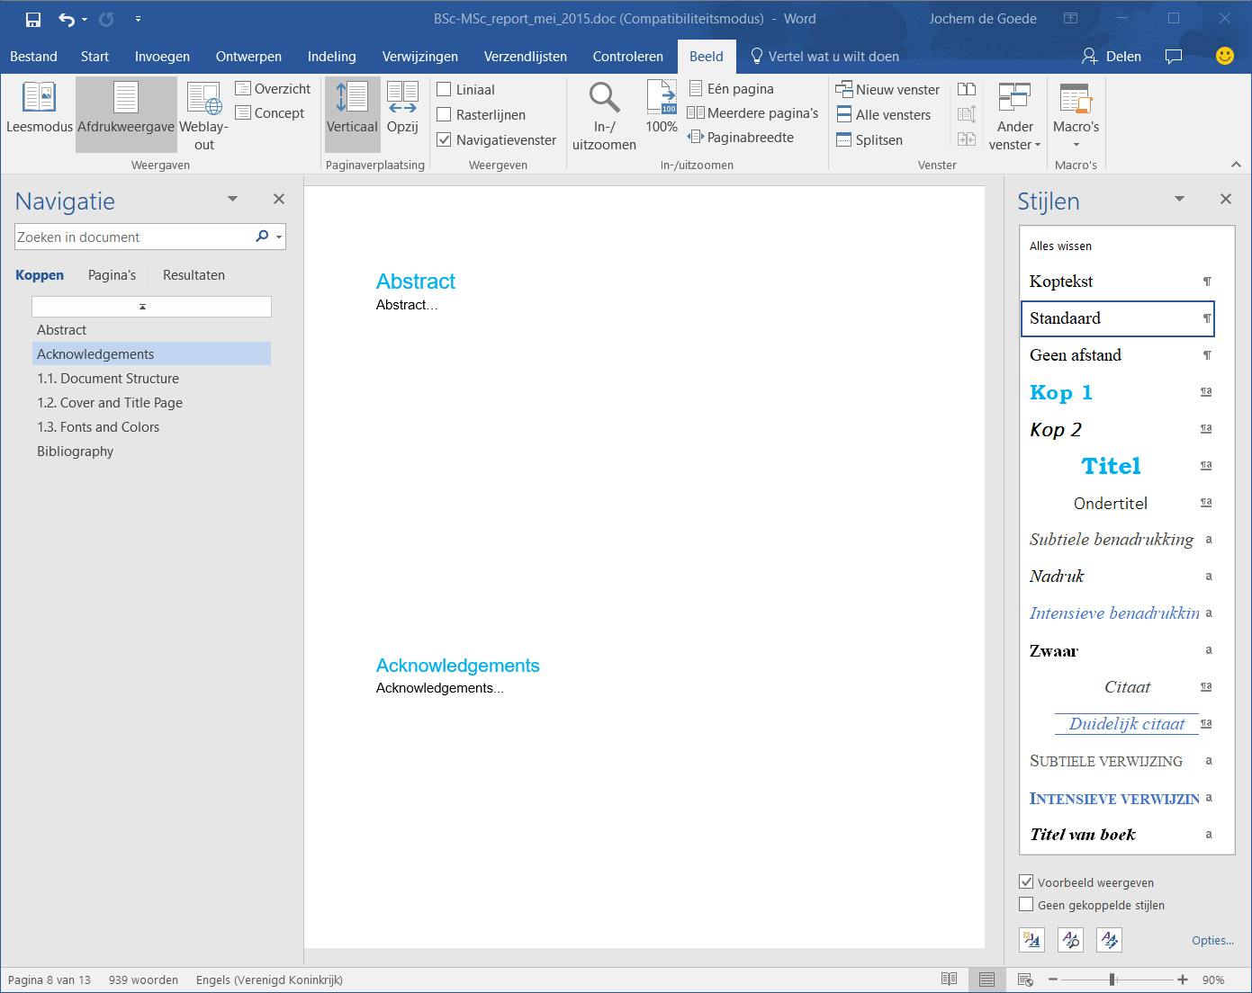1252x993 pixels.
Task: Open the Macro's dropdown arrow
Action: (1076, 145)
